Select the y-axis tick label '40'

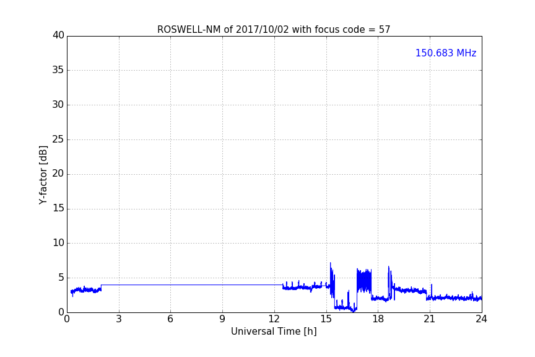point(58,35)
